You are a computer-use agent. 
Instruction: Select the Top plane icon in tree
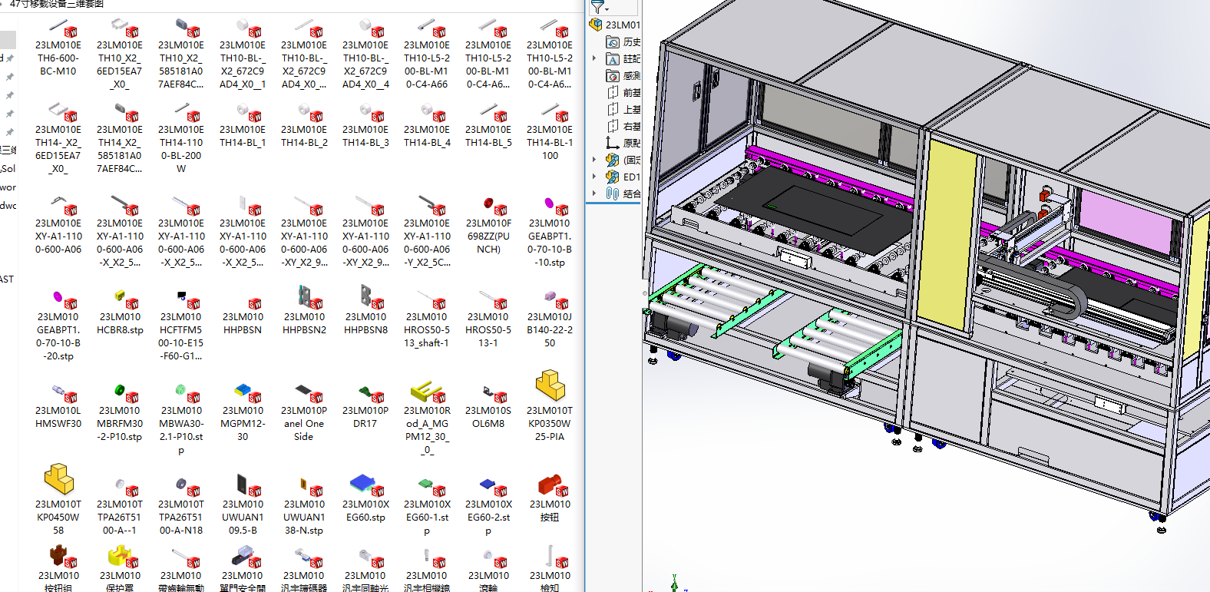613,110
